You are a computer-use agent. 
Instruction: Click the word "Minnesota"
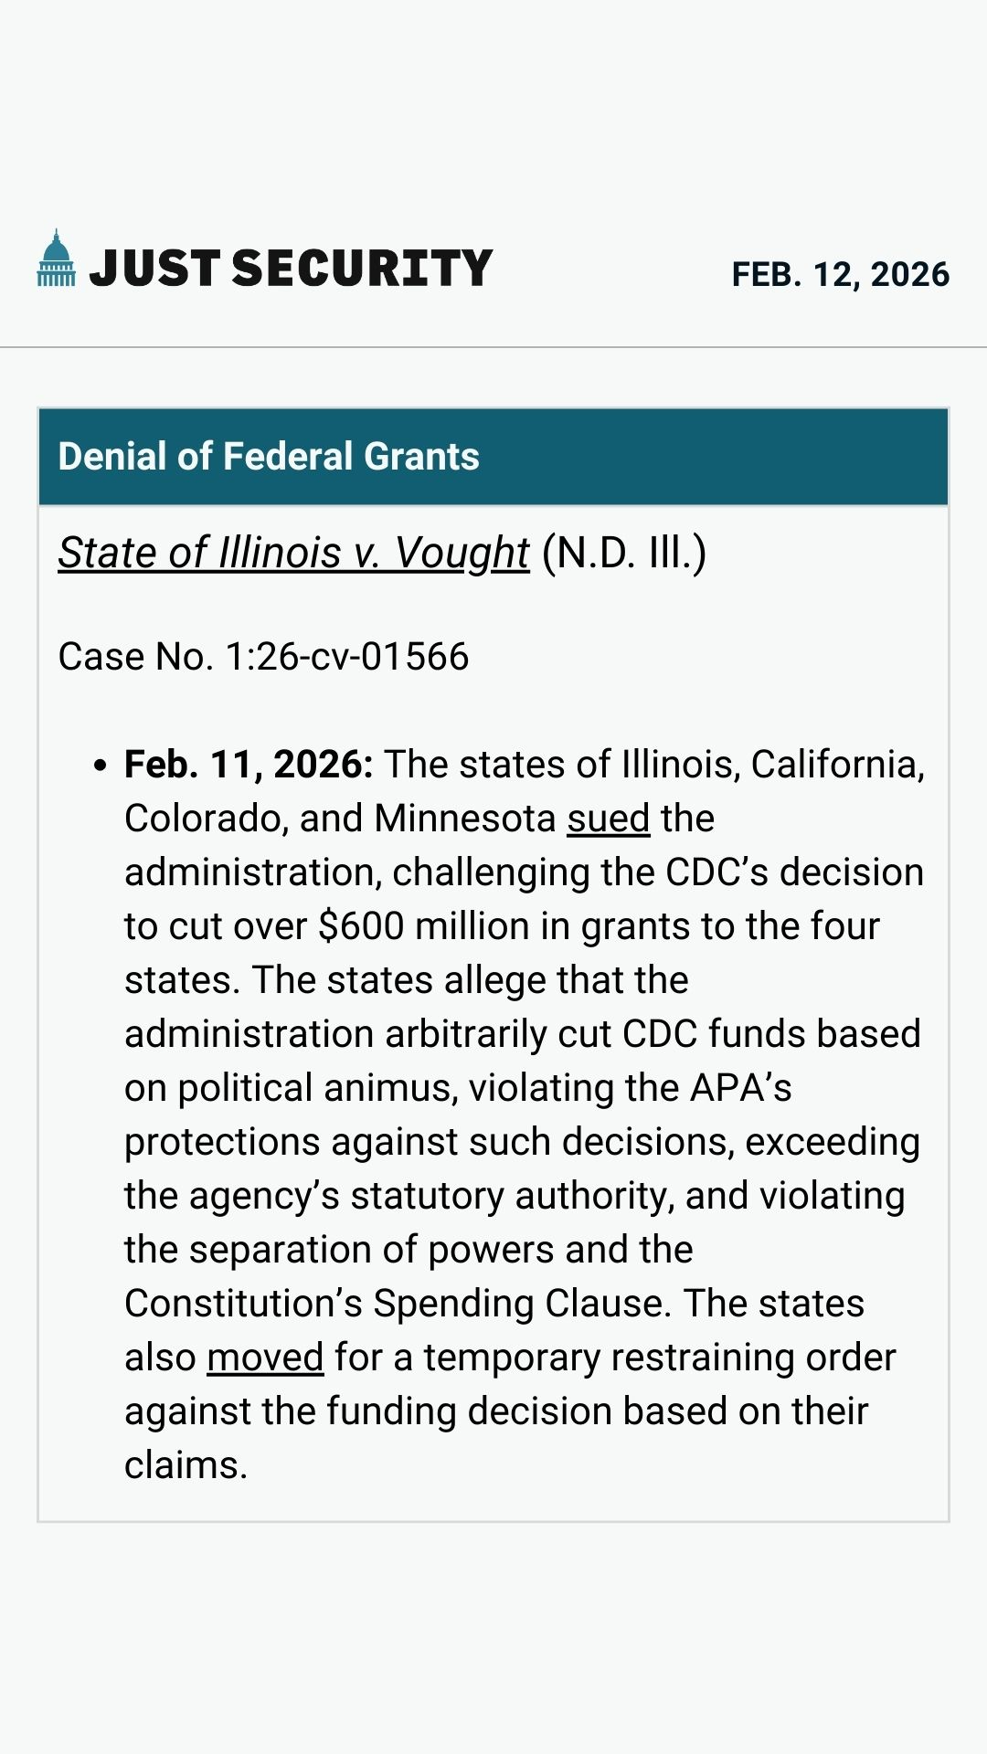tap(464, 819)
